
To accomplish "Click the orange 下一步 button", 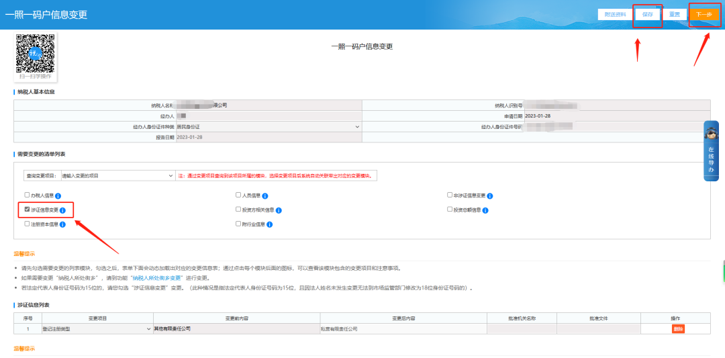I will [704, 14].
